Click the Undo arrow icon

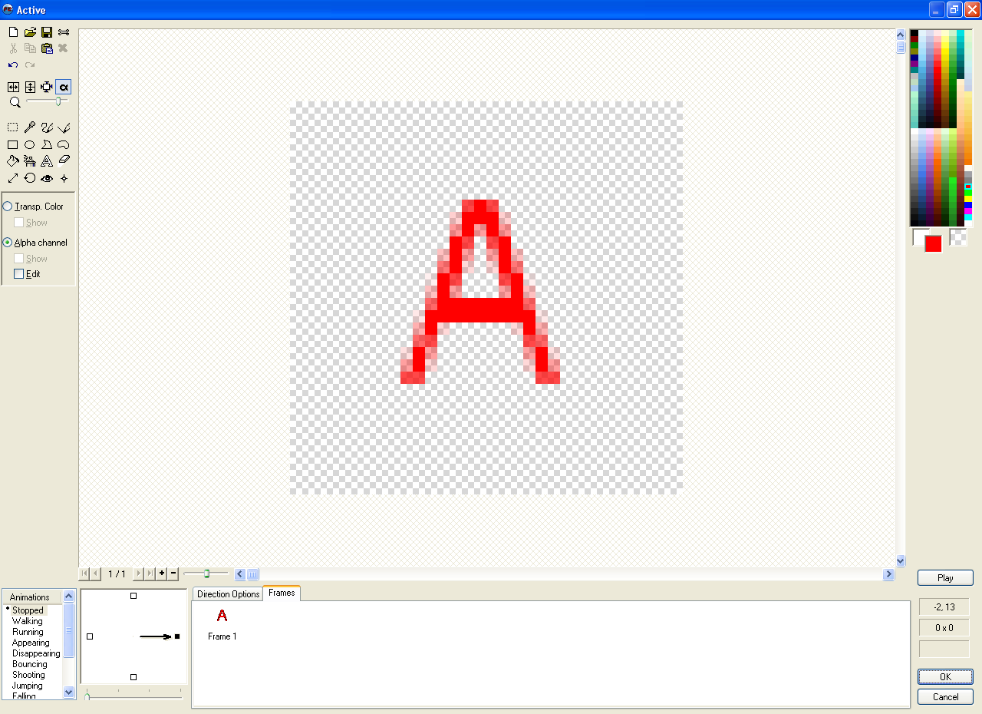[x=13, y=65]
